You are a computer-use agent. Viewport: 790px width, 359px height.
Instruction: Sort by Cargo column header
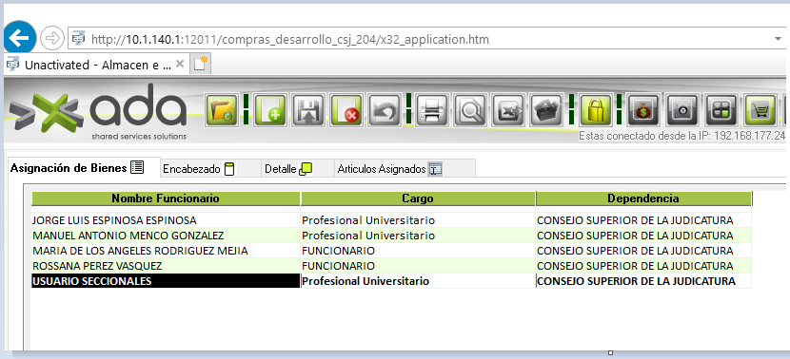pyautogui.click(x=418, y=198)
